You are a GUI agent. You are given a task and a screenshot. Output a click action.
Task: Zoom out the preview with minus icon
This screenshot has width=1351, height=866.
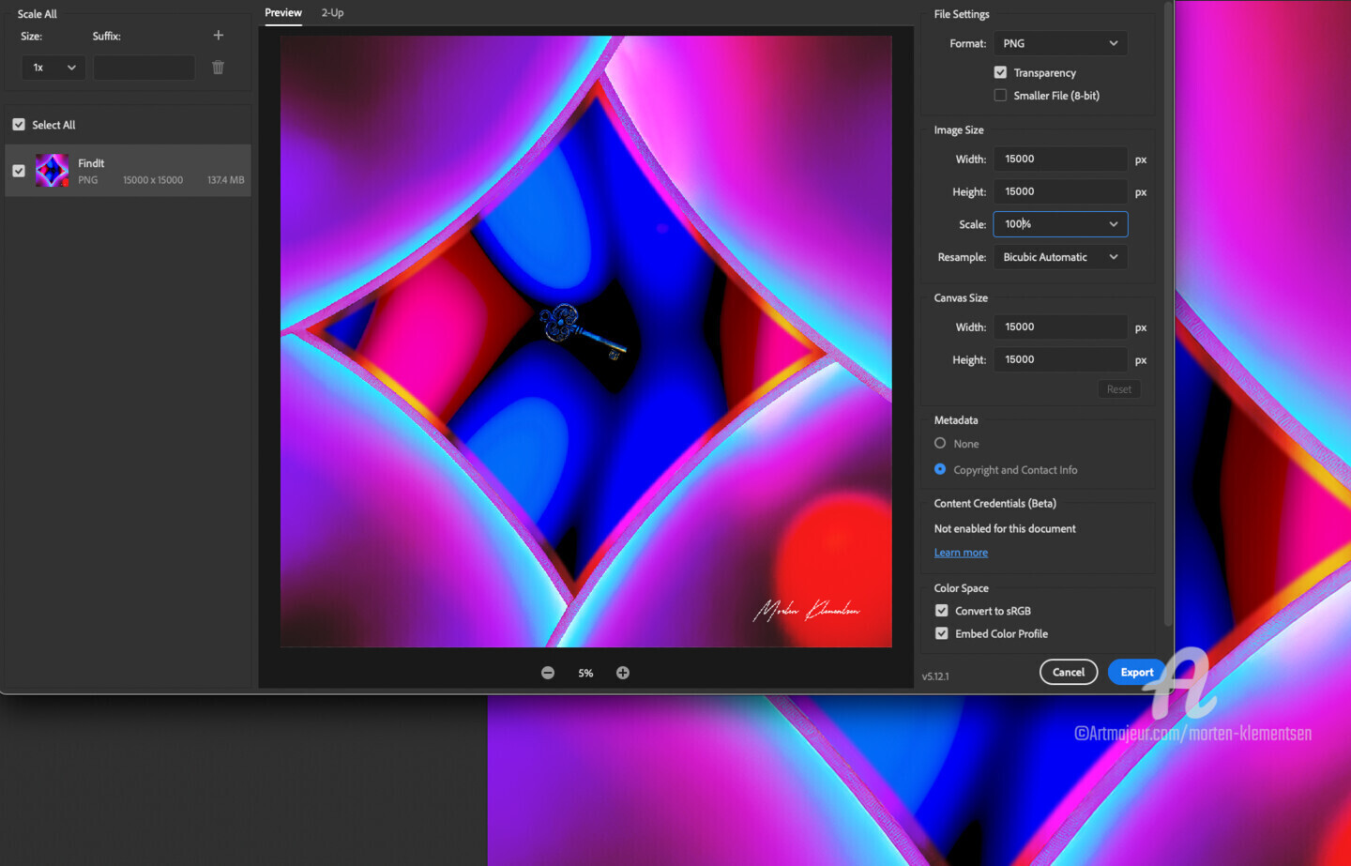tap(548, 673)
